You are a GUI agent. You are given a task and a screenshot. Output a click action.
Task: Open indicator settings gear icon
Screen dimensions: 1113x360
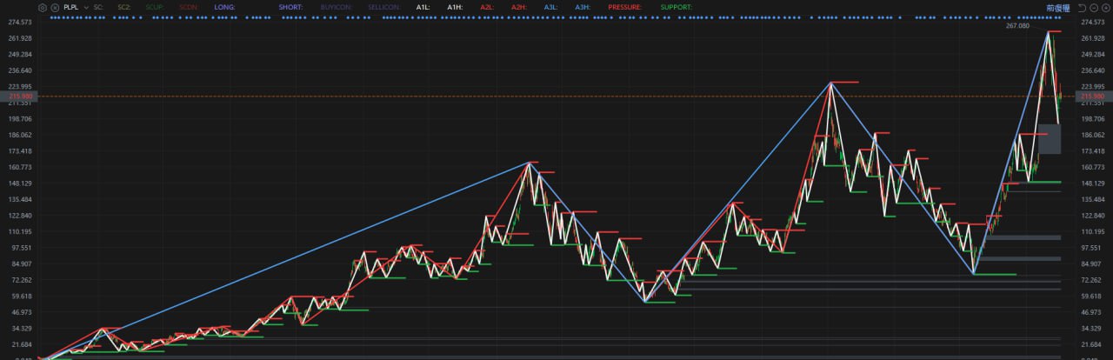click(42, 7)
